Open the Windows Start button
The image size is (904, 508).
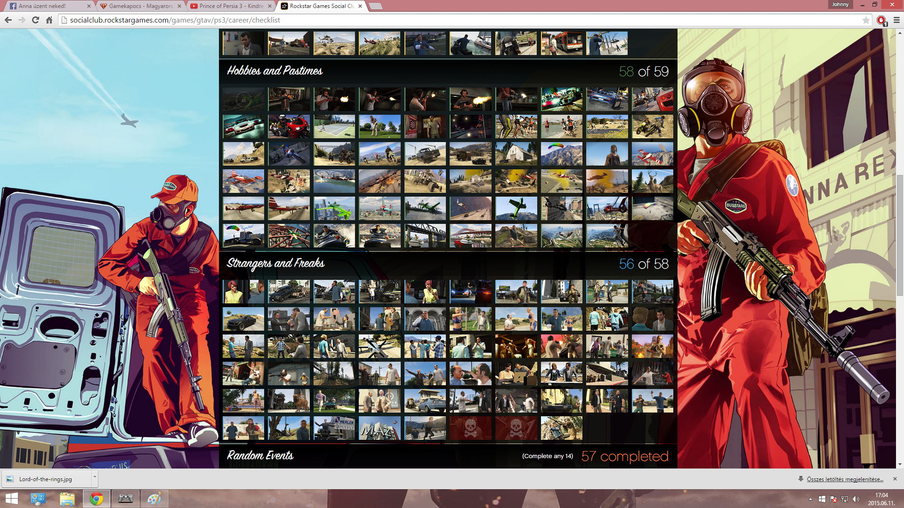11,499
